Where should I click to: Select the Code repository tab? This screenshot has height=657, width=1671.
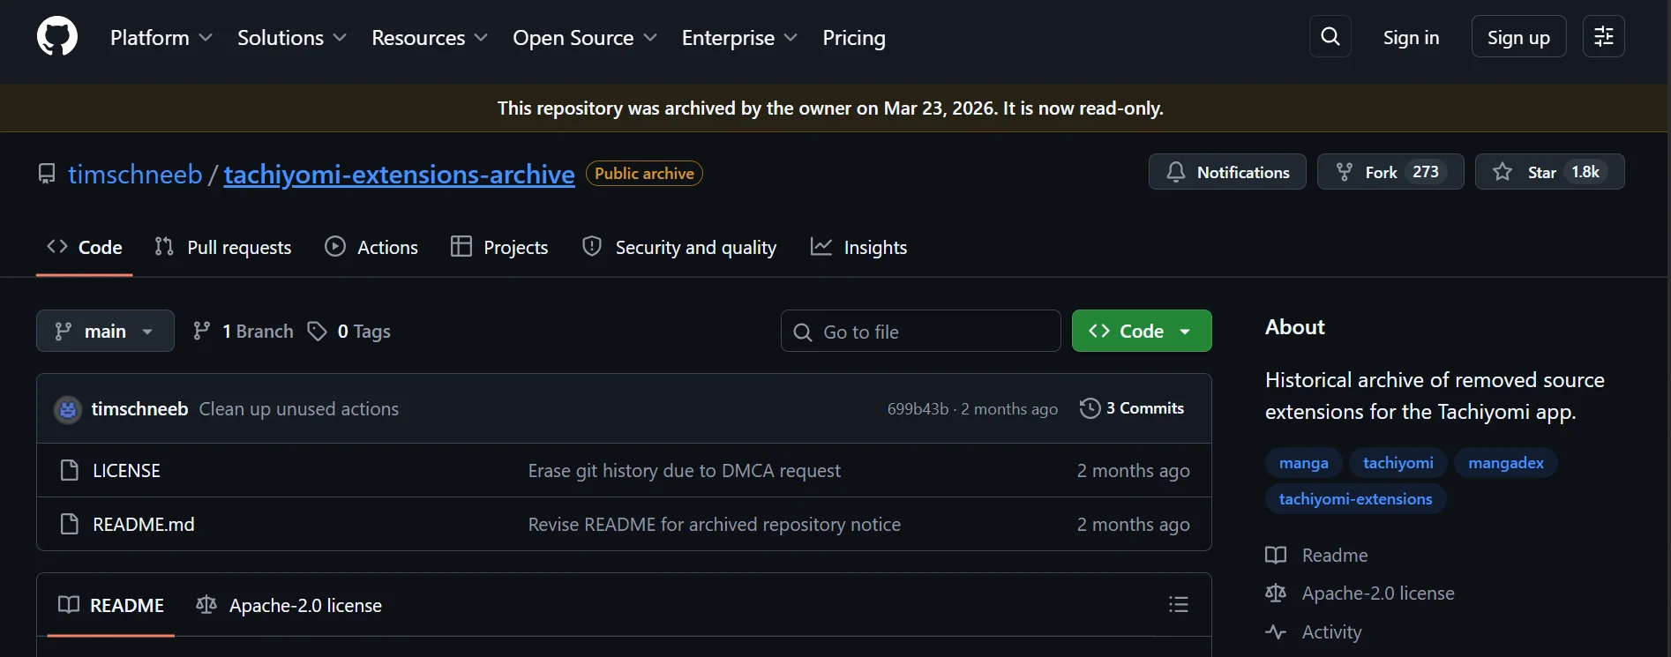(x=85, y=247)
